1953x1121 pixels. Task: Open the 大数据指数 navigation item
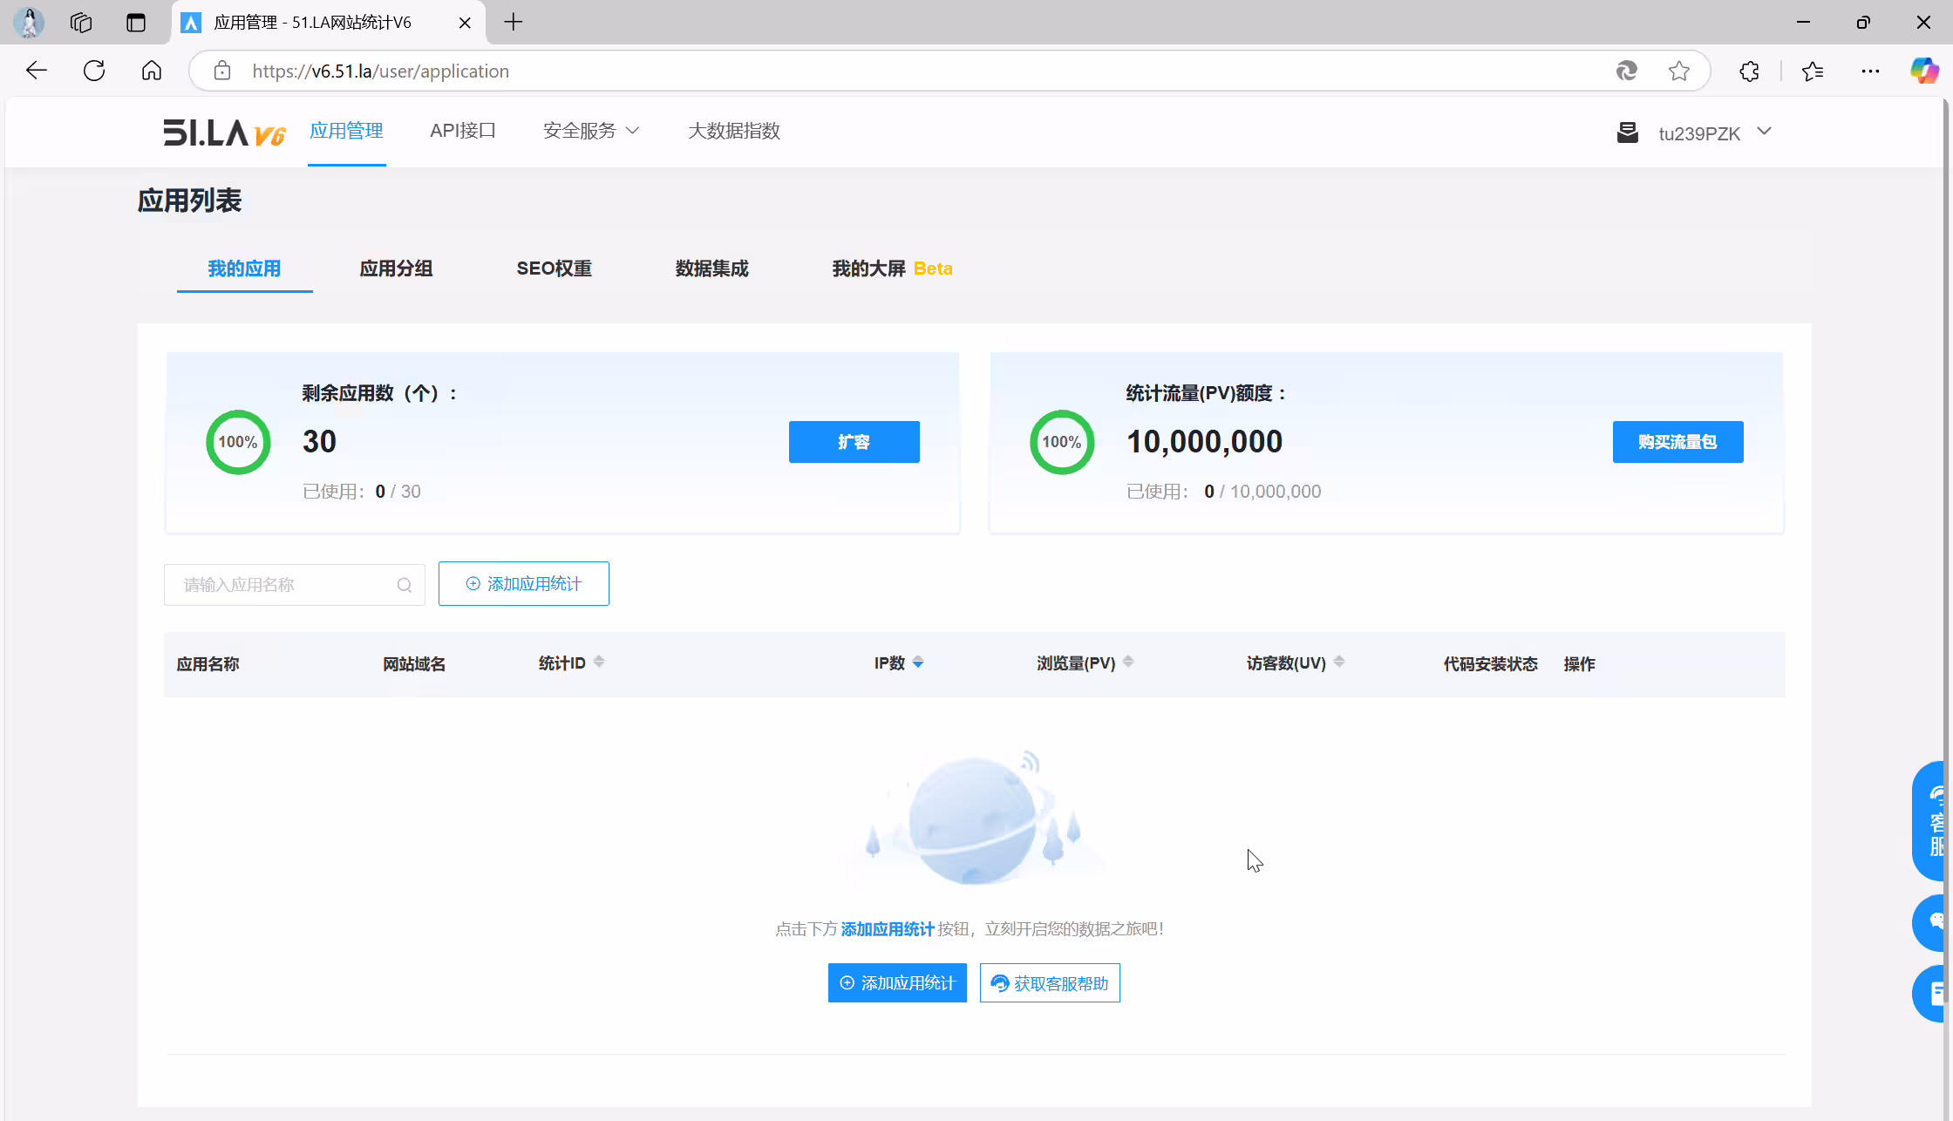(x=734, y=131)
